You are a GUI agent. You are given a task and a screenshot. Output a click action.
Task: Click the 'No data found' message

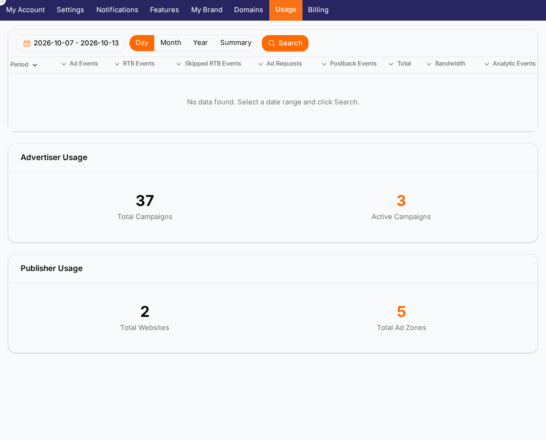point(273,102)
